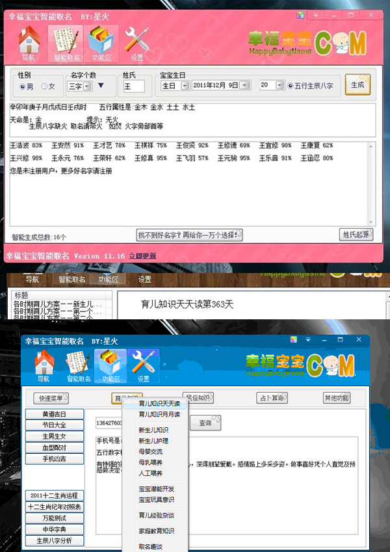Open 生日 type dropdown
Image resolution: width=390 pixels, height=552 pixels.
[x=185, y=86]
